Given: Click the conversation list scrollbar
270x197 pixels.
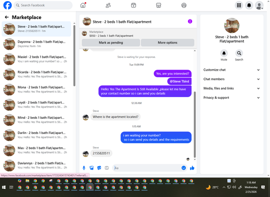Looking at the screenshot, I should (x=75, y=56).
